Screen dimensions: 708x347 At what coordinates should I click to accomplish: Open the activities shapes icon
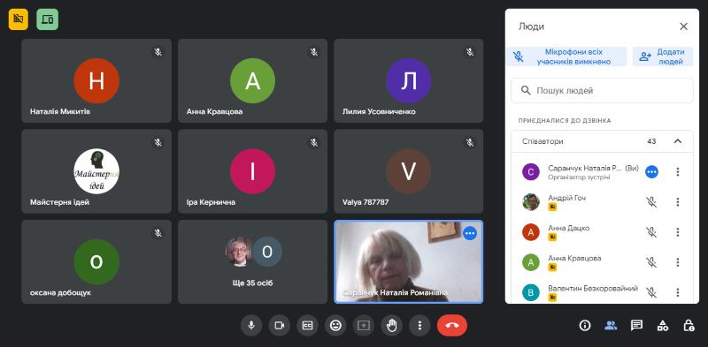[x=662, y=326]
